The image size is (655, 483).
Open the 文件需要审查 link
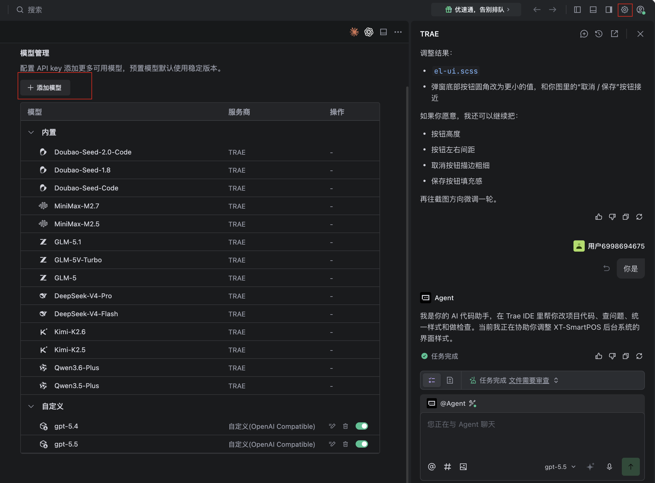[529, 381]
